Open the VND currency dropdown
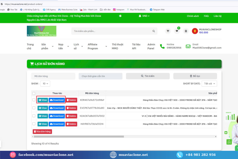The image size is (238, 159). (x=144, y=16)
